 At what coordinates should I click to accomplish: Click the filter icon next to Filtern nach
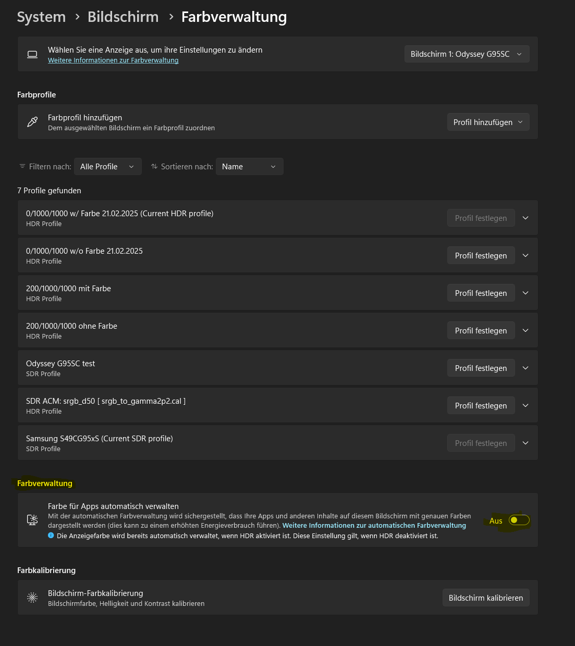22,166
